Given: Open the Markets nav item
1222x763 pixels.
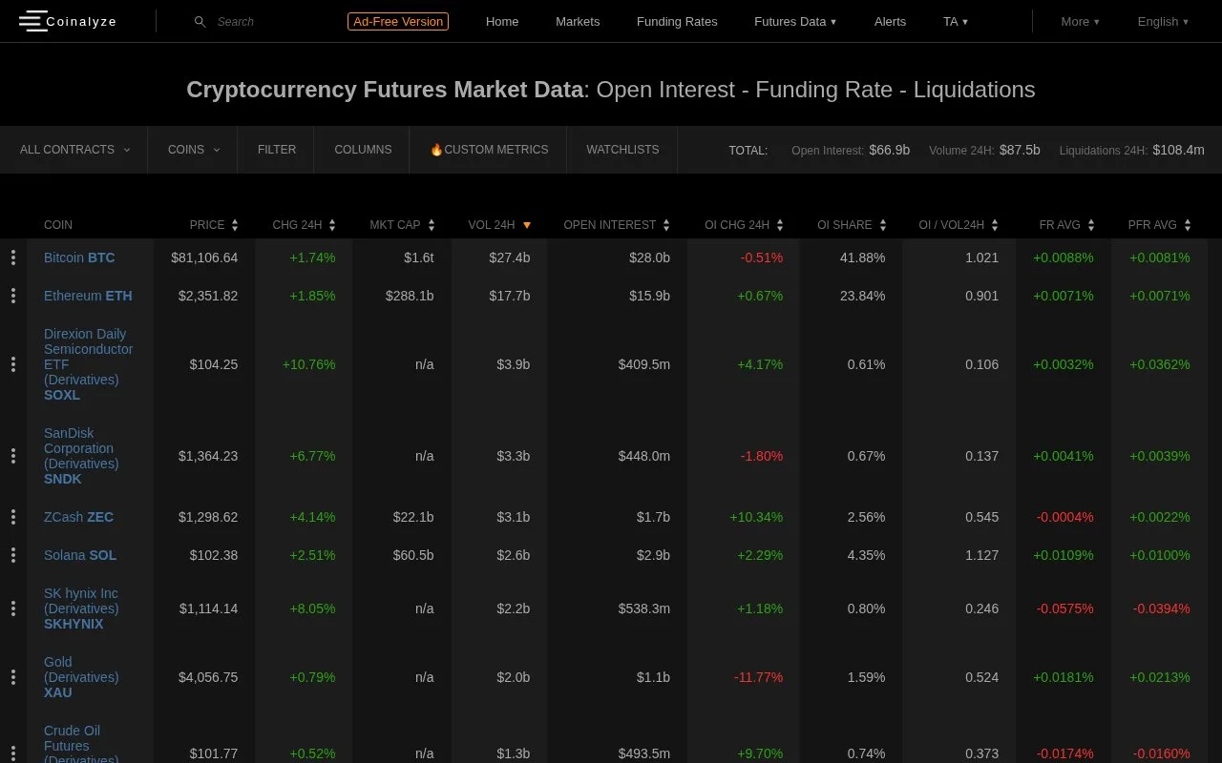Looking at the screenshot, I should tap(578, 21).
